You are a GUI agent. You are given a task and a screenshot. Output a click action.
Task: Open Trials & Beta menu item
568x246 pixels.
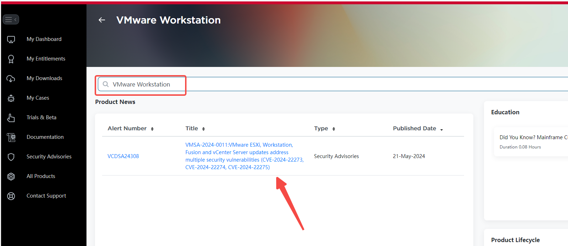pos(41,117)
